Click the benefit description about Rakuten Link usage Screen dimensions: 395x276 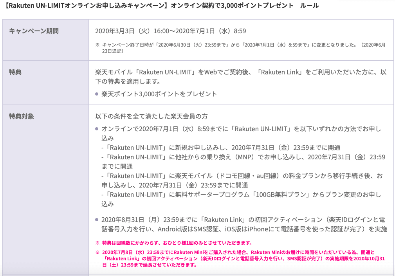click(241, 77)
